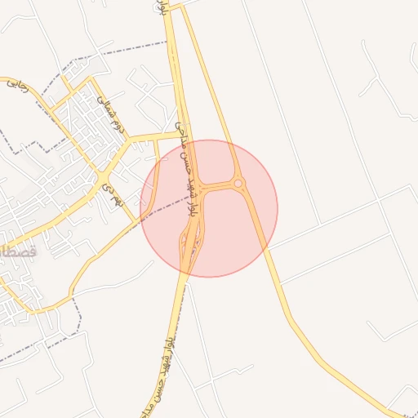Click the intersection between 'دوم شمالی' and 'نهم دی'
This screenshot has height=418, width=418.
pos(102,177)
